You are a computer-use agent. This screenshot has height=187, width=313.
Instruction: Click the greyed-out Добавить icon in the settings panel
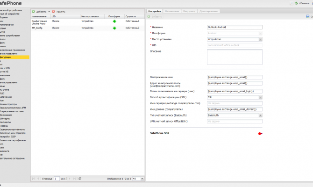pyautogui.click(x=149, y=16)
